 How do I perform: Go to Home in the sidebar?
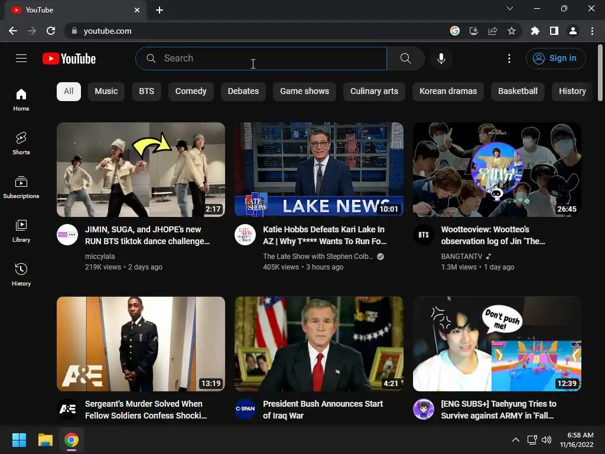point(21,100)
